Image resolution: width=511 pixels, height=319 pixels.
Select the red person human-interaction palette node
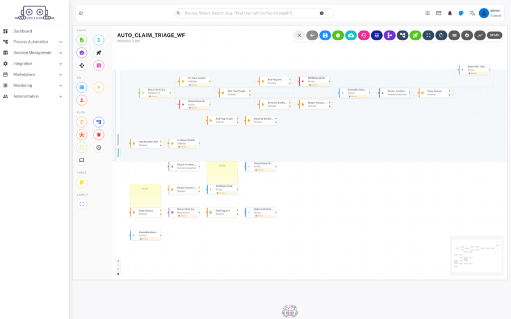point(82,100)
